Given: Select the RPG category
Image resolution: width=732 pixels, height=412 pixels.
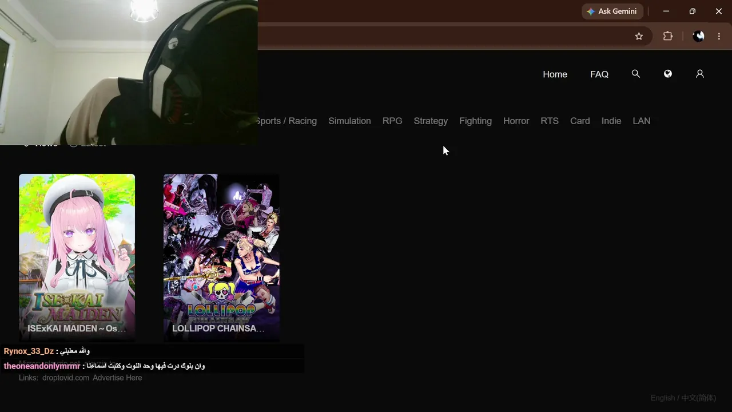Looking at the screenshot, I should [392, 121].
